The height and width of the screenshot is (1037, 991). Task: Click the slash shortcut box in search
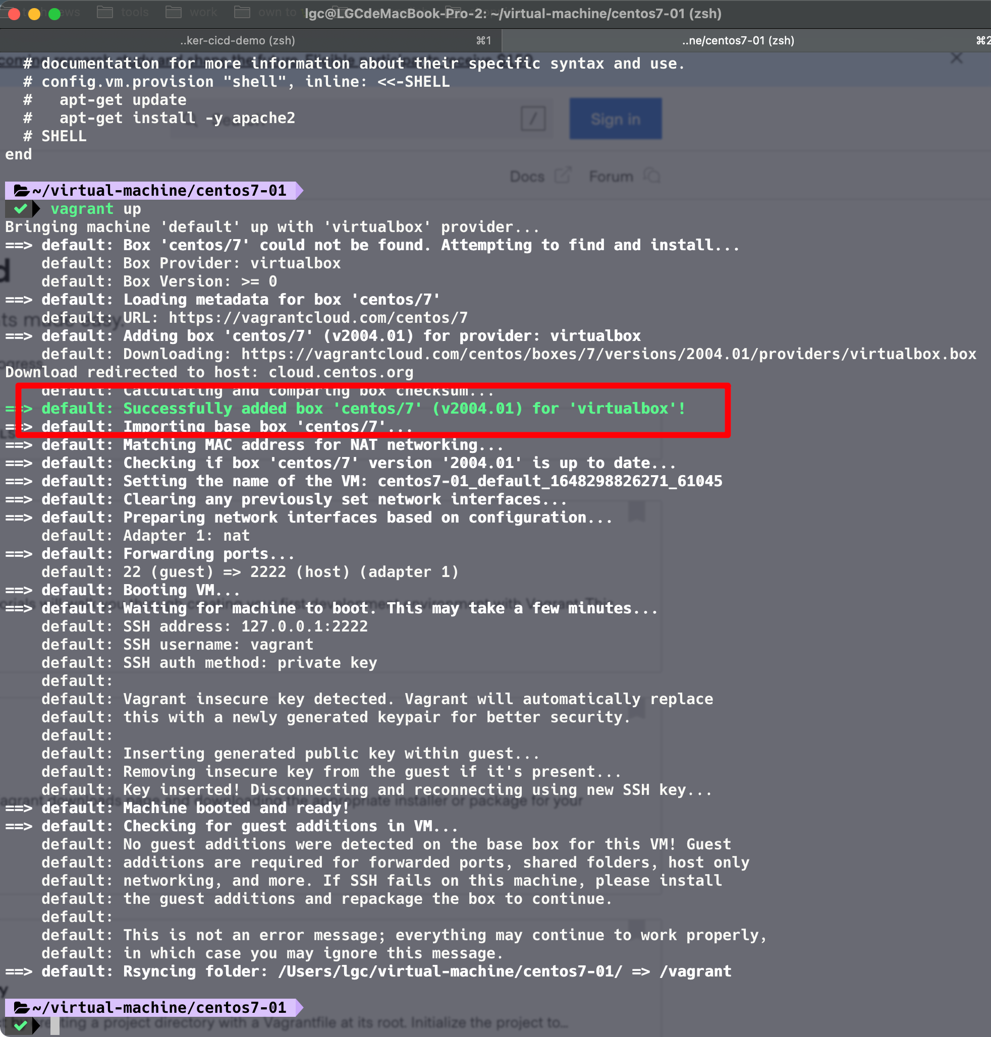533,119
